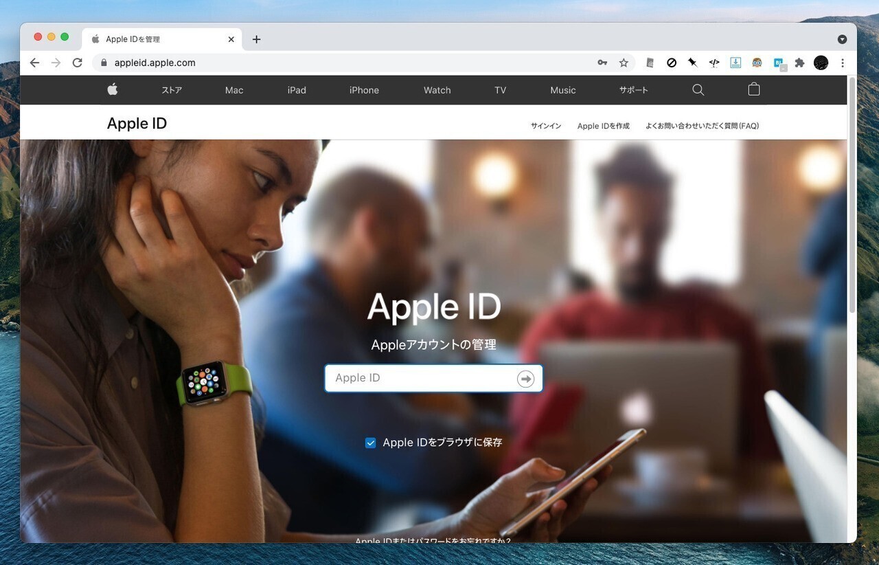Viewport: 879px width, 565px height.
Task: Click the page's vertical scrollbar
Action: tap(852, 196)
